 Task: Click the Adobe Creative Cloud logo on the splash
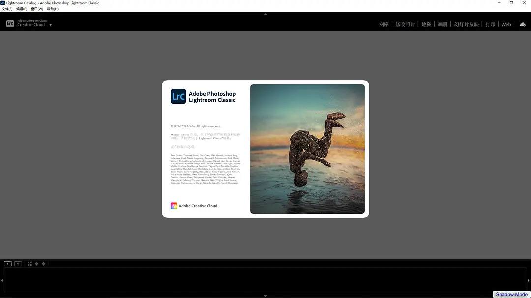[x=174, y=206]
